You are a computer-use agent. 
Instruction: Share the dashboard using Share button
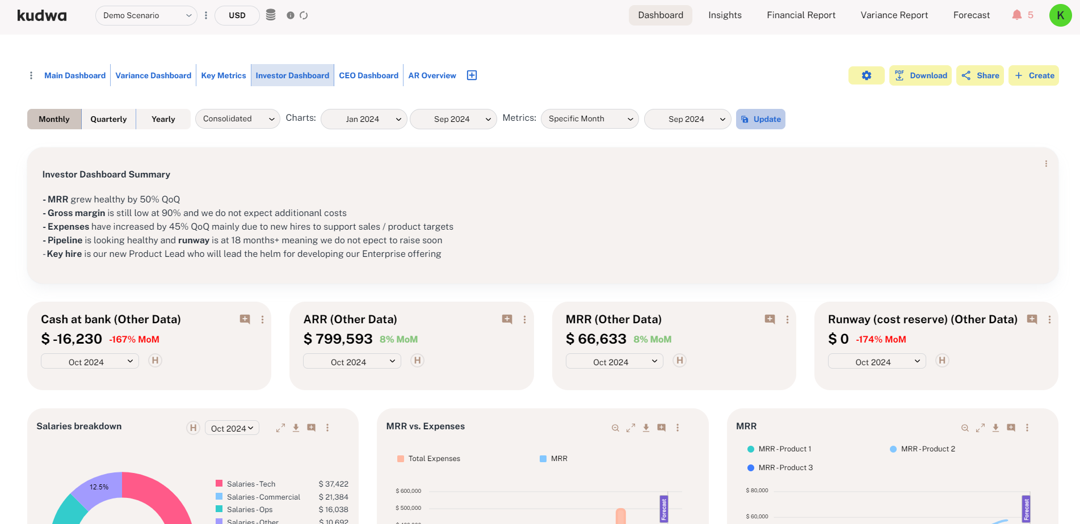point(980,75)
